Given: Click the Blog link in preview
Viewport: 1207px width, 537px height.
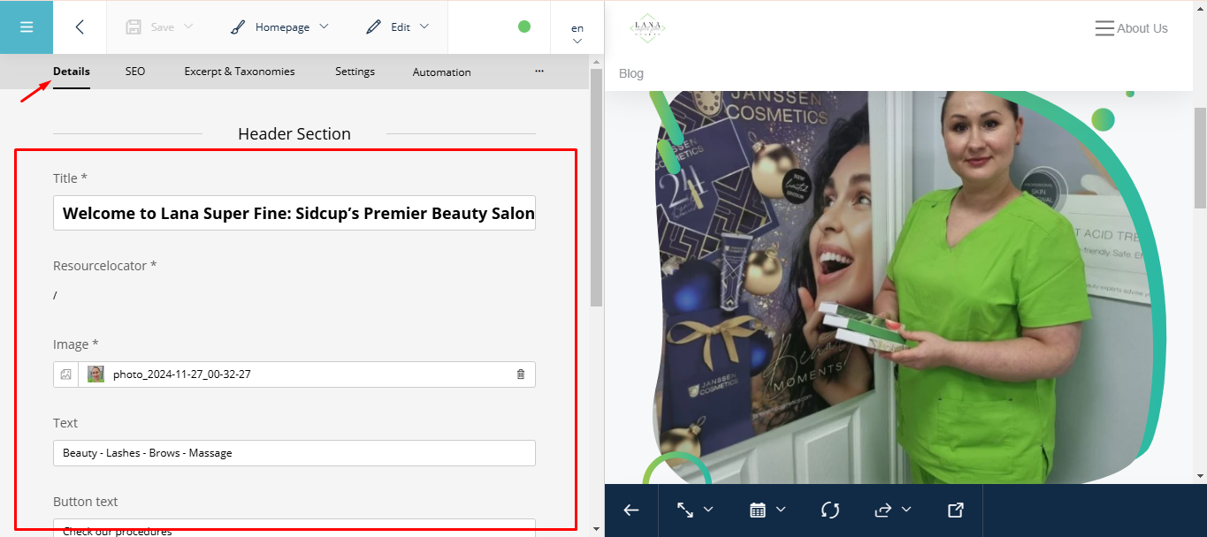Looking at the screenshot, I should tap(631, 73).
